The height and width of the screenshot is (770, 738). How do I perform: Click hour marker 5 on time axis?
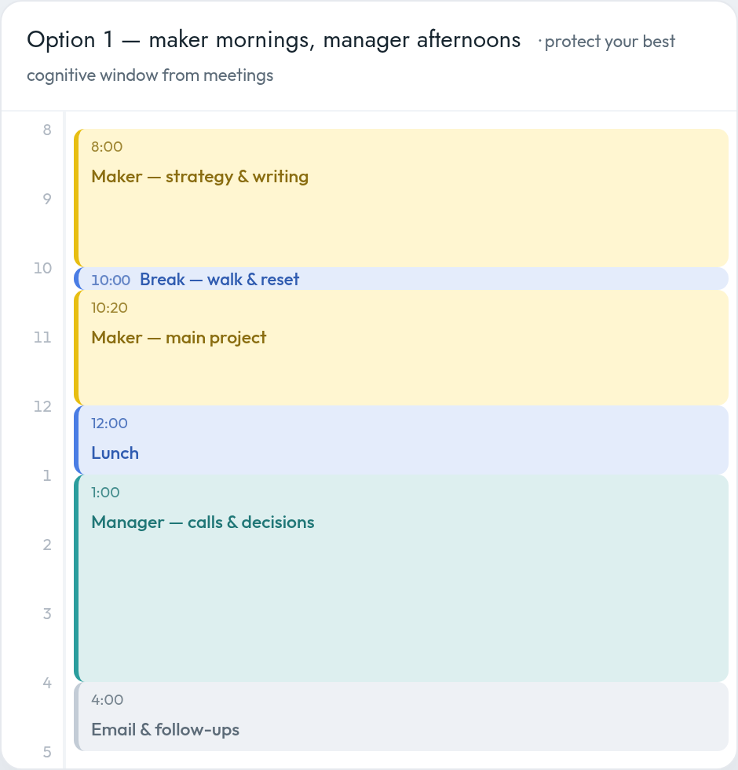(47, 753)
